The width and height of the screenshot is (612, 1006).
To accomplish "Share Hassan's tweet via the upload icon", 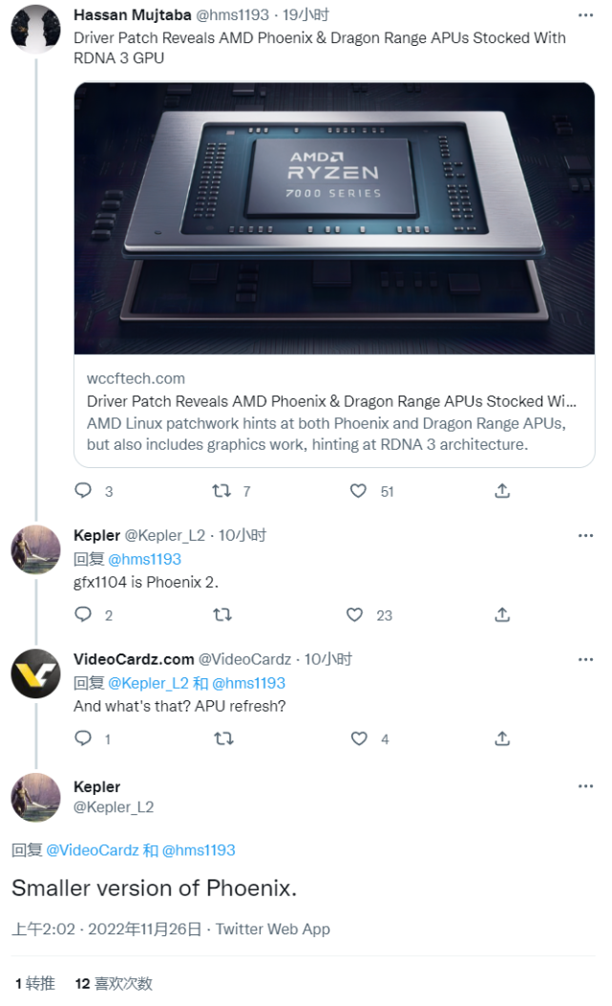I will (x=501, y=490).
